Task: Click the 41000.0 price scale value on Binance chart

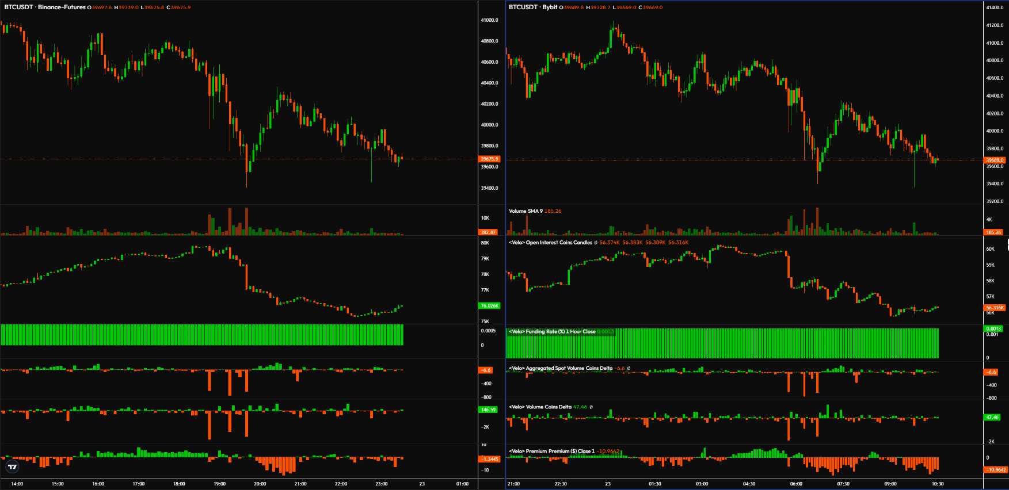Action: pyautogui.click(x=490, y=20)
